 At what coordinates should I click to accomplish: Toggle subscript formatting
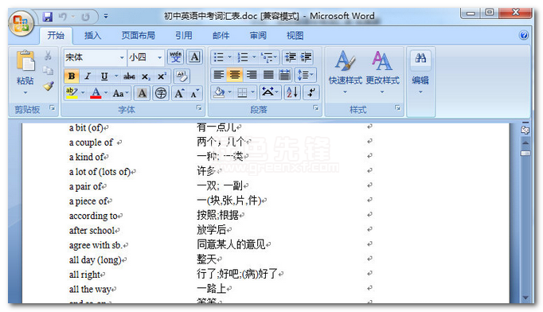coord(146,76)
